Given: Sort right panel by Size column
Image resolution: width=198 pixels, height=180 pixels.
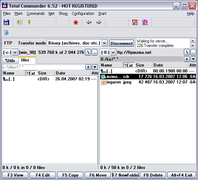Looking at the screenshot, I should (x=143, y=65).
